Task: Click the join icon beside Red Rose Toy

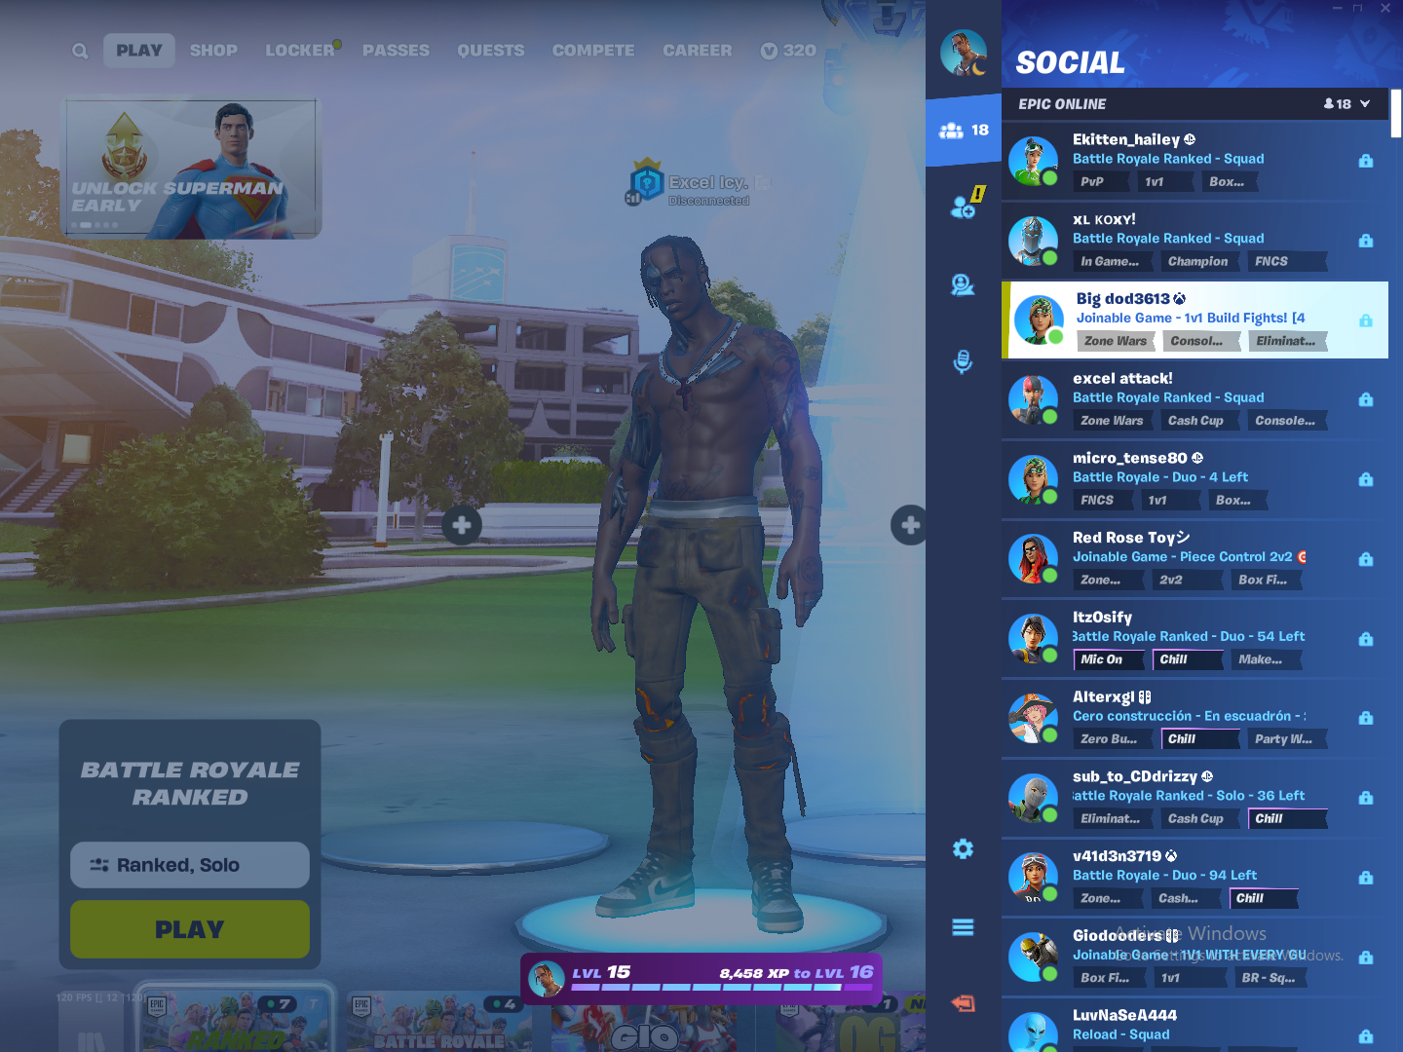Action: [1366, 559]
